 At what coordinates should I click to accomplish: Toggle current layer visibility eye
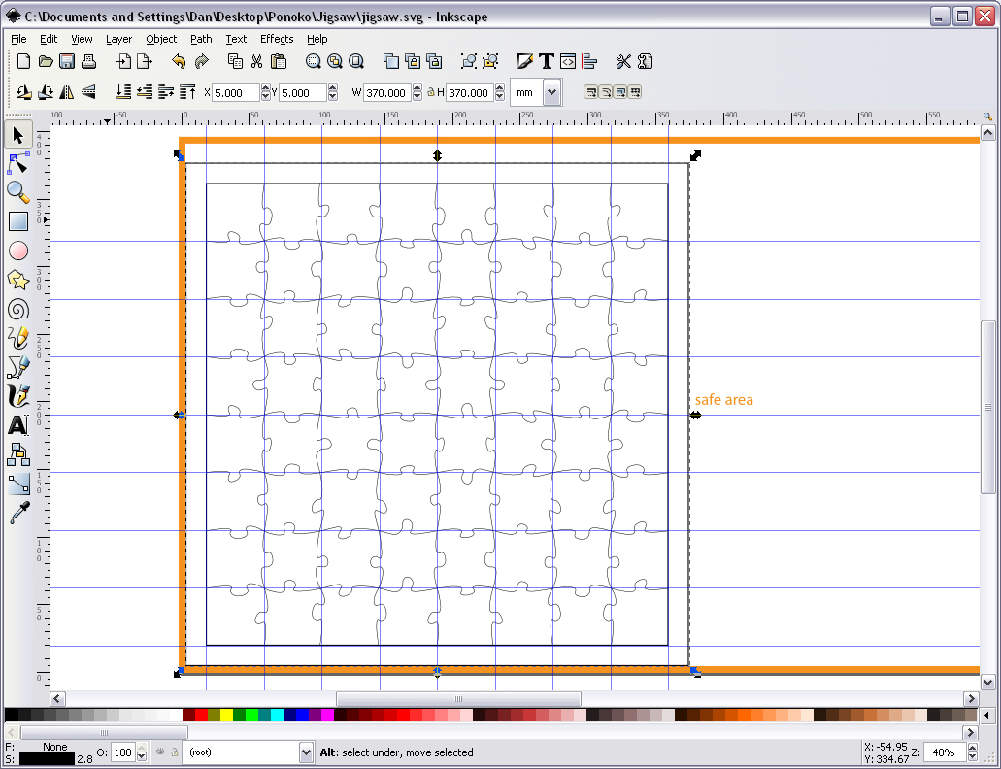pos(160,752)
